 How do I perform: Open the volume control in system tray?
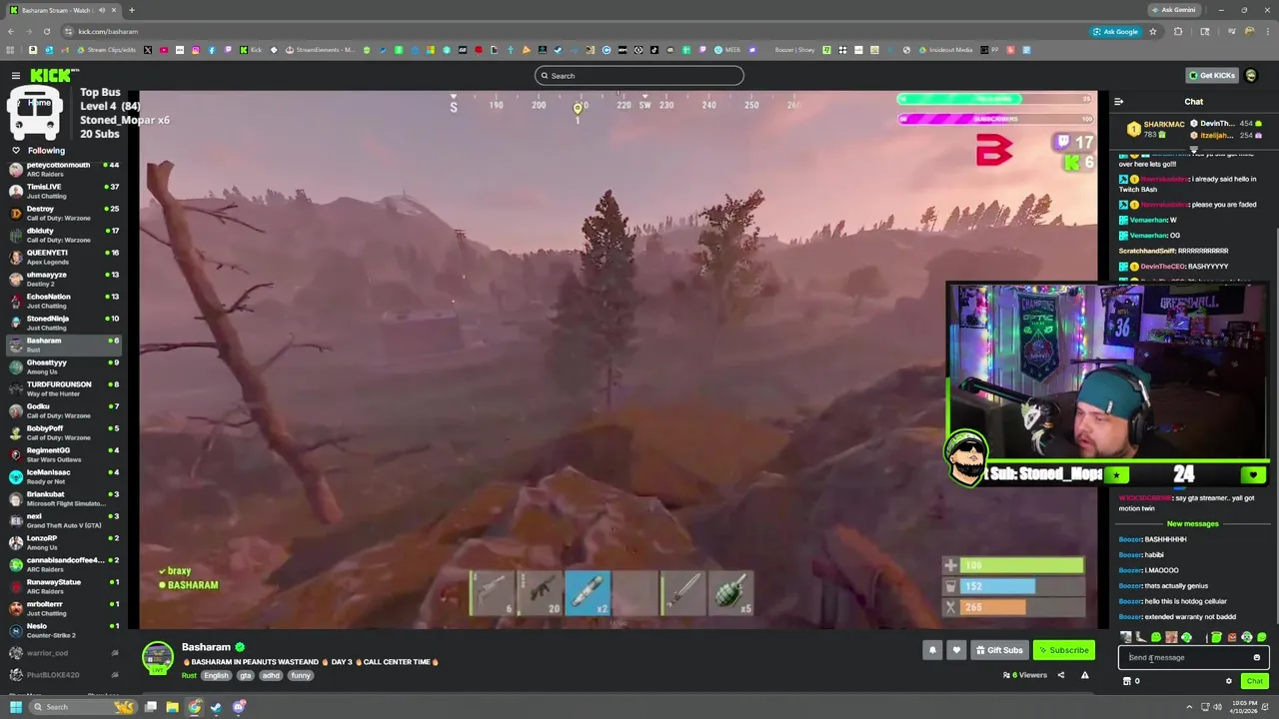pyautogui.click(x=1216, y=707)
